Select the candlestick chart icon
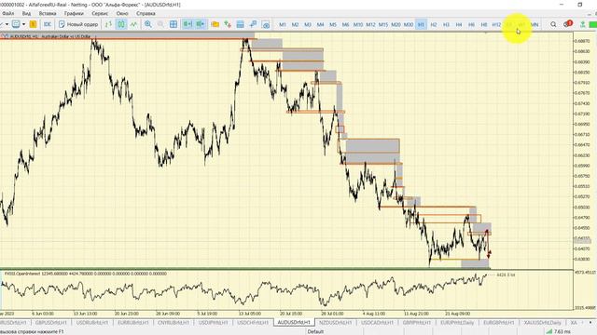 click(x=121, y=24)
